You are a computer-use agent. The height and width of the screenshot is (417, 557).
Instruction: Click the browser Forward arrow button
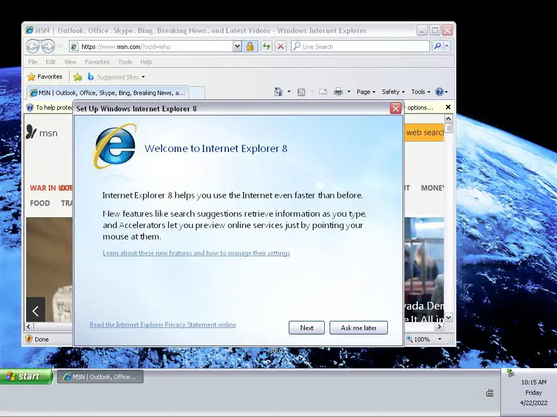tap(48, 46)
